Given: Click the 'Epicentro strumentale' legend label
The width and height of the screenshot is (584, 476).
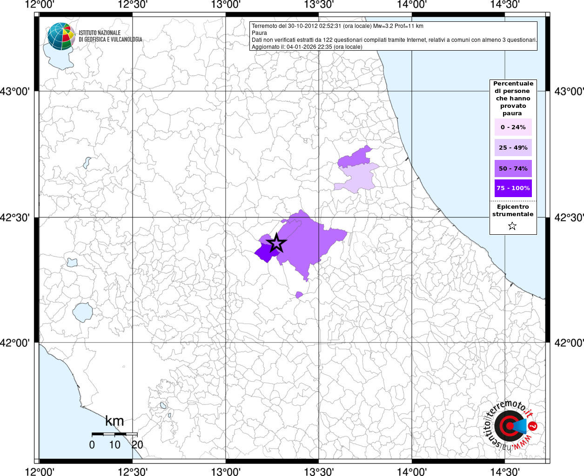Looking at the screenshot, I should pyautogui.click(x=513, y=211).
